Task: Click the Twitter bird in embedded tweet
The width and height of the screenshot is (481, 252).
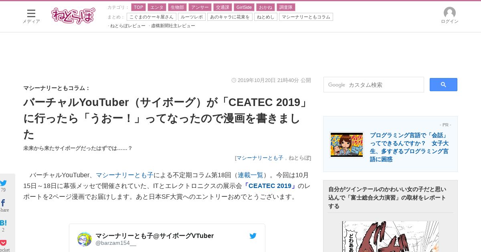Action: (x=253, y=236)
